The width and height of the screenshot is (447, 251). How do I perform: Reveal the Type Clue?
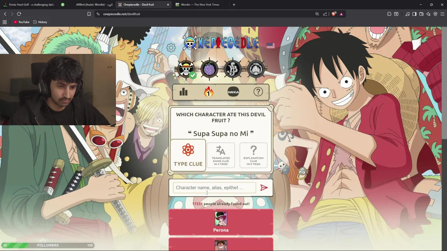188,155
